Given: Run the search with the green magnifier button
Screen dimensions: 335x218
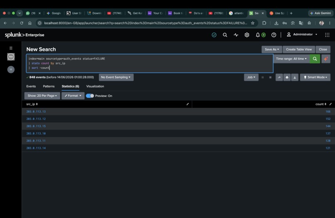Looking at the screenshot, I should 315,59.
